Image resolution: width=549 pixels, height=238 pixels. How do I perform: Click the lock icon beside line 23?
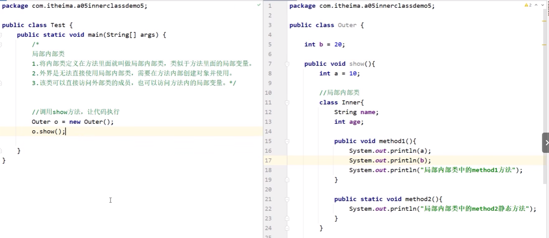pos(287,218)
